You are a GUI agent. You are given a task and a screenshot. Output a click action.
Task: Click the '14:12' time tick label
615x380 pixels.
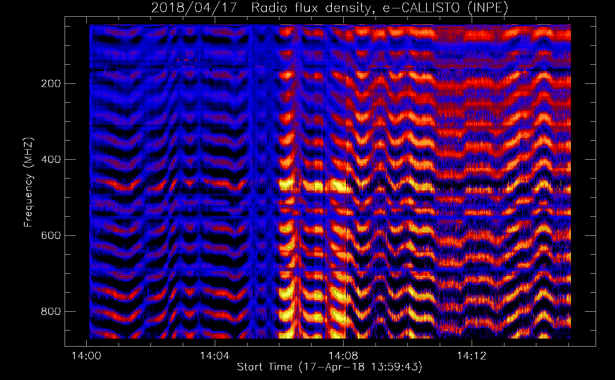pos(472,356)
